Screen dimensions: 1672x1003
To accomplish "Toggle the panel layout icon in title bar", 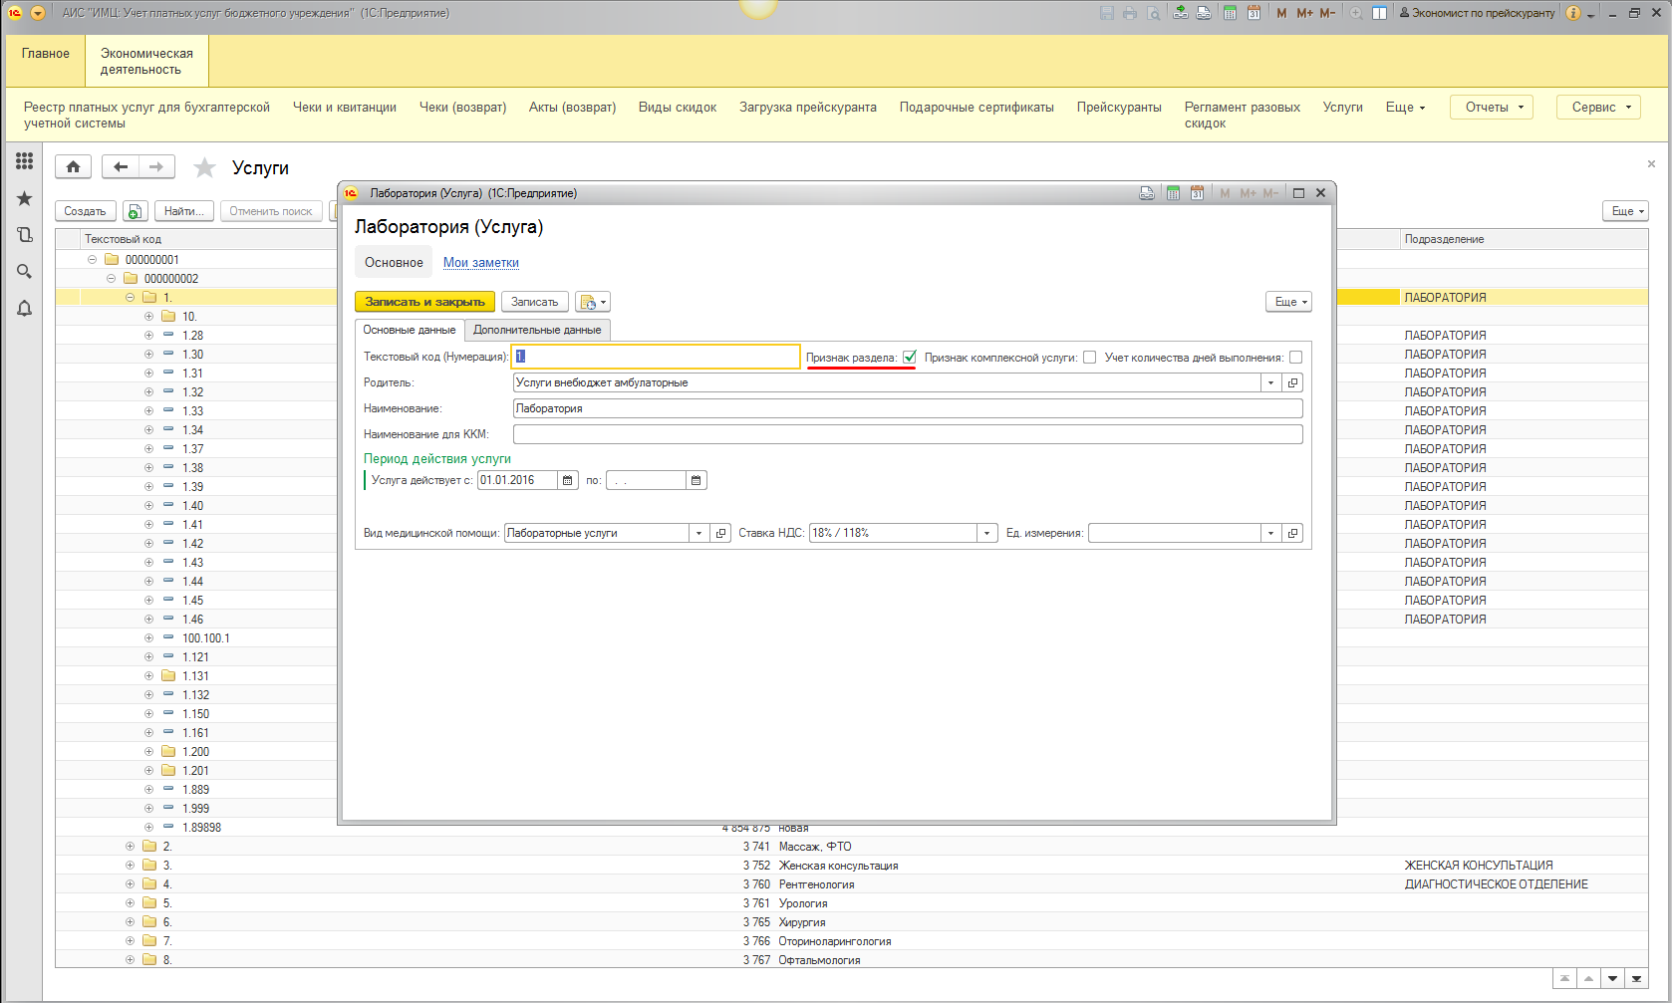I will [x=1379, y=13].
